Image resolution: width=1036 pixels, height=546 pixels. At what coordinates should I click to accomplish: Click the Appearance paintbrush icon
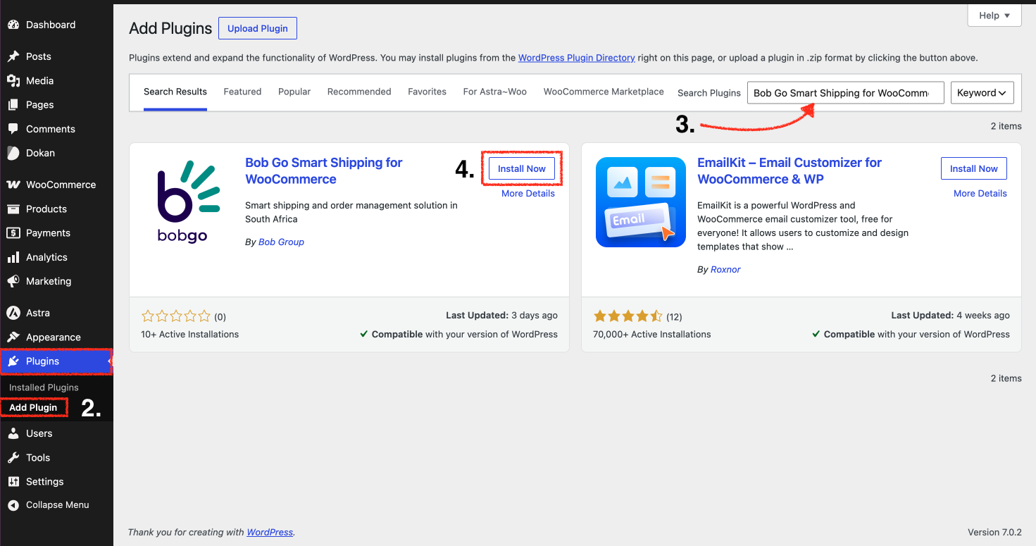pos(13,337)
